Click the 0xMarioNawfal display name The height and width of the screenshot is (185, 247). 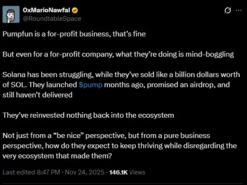pyautogui.click(x=46, y=10)
